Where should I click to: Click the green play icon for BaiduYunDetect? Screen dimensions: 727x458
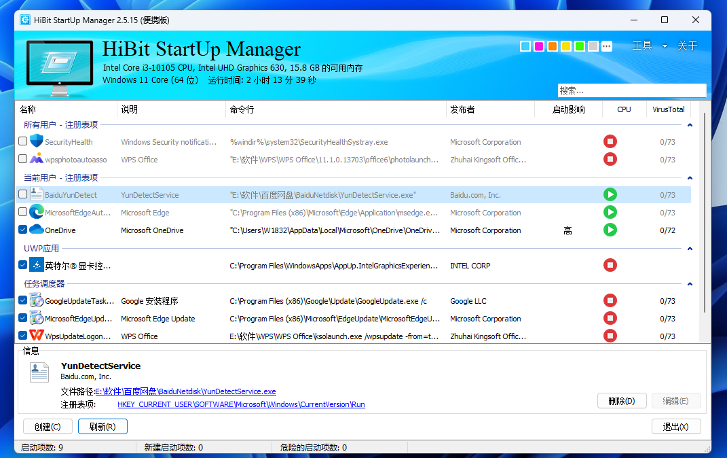(610, 194)
